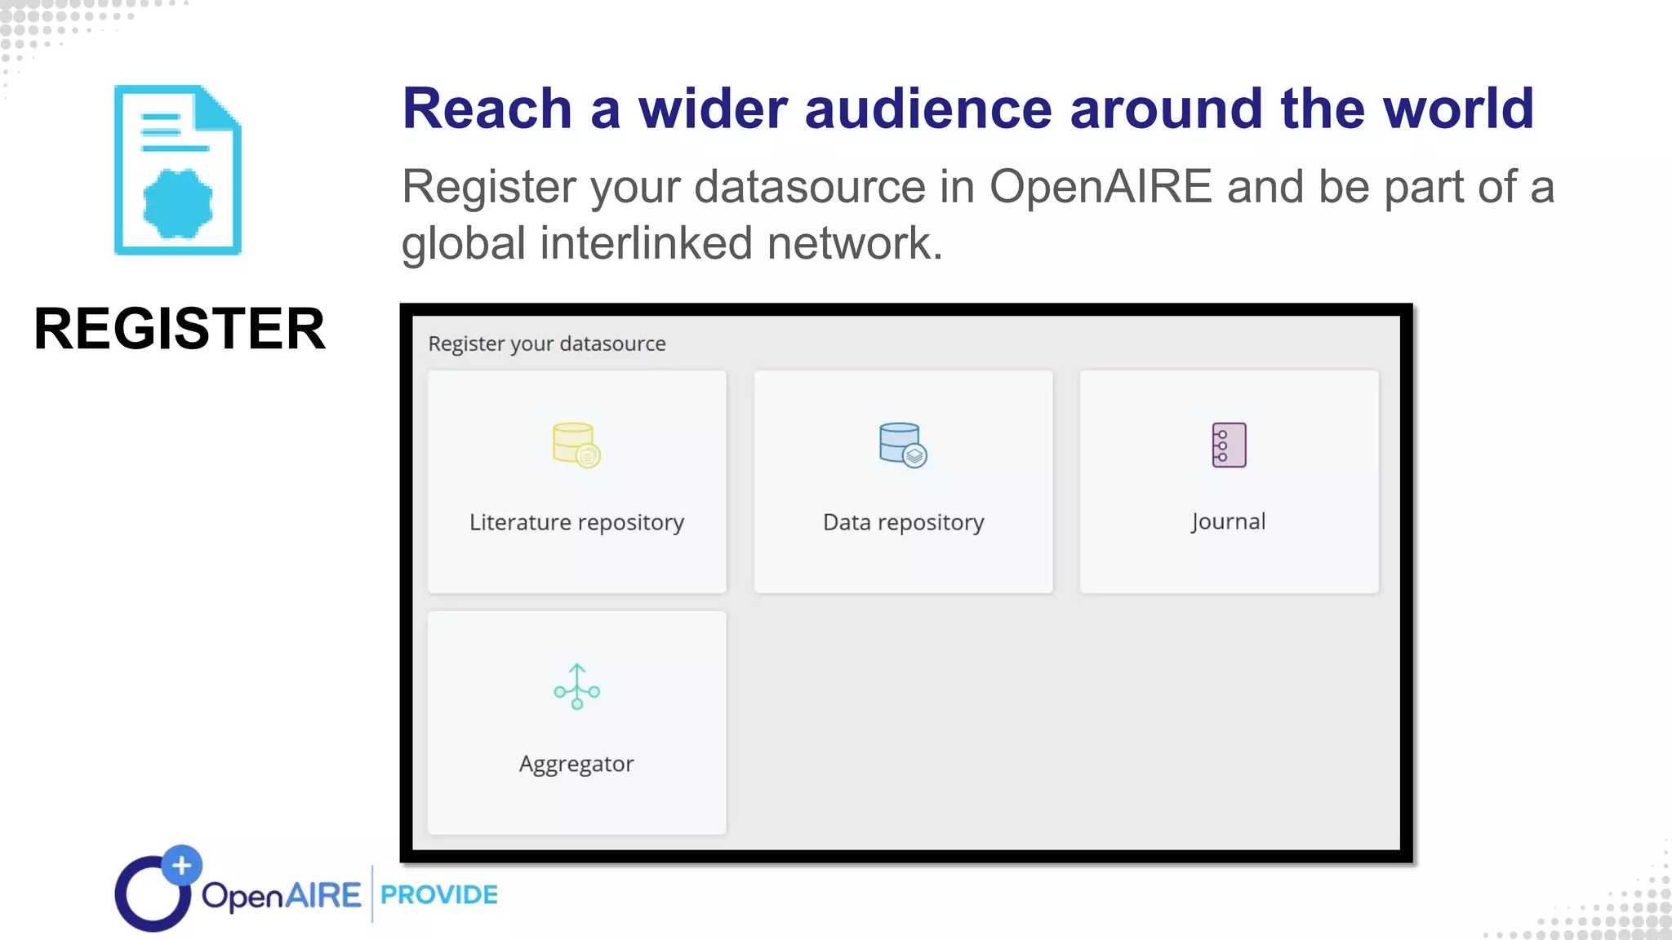This screenshot has width=1672, height=940.
Task: Click the yellow Literature repository database icon
Action: [576, 445]
